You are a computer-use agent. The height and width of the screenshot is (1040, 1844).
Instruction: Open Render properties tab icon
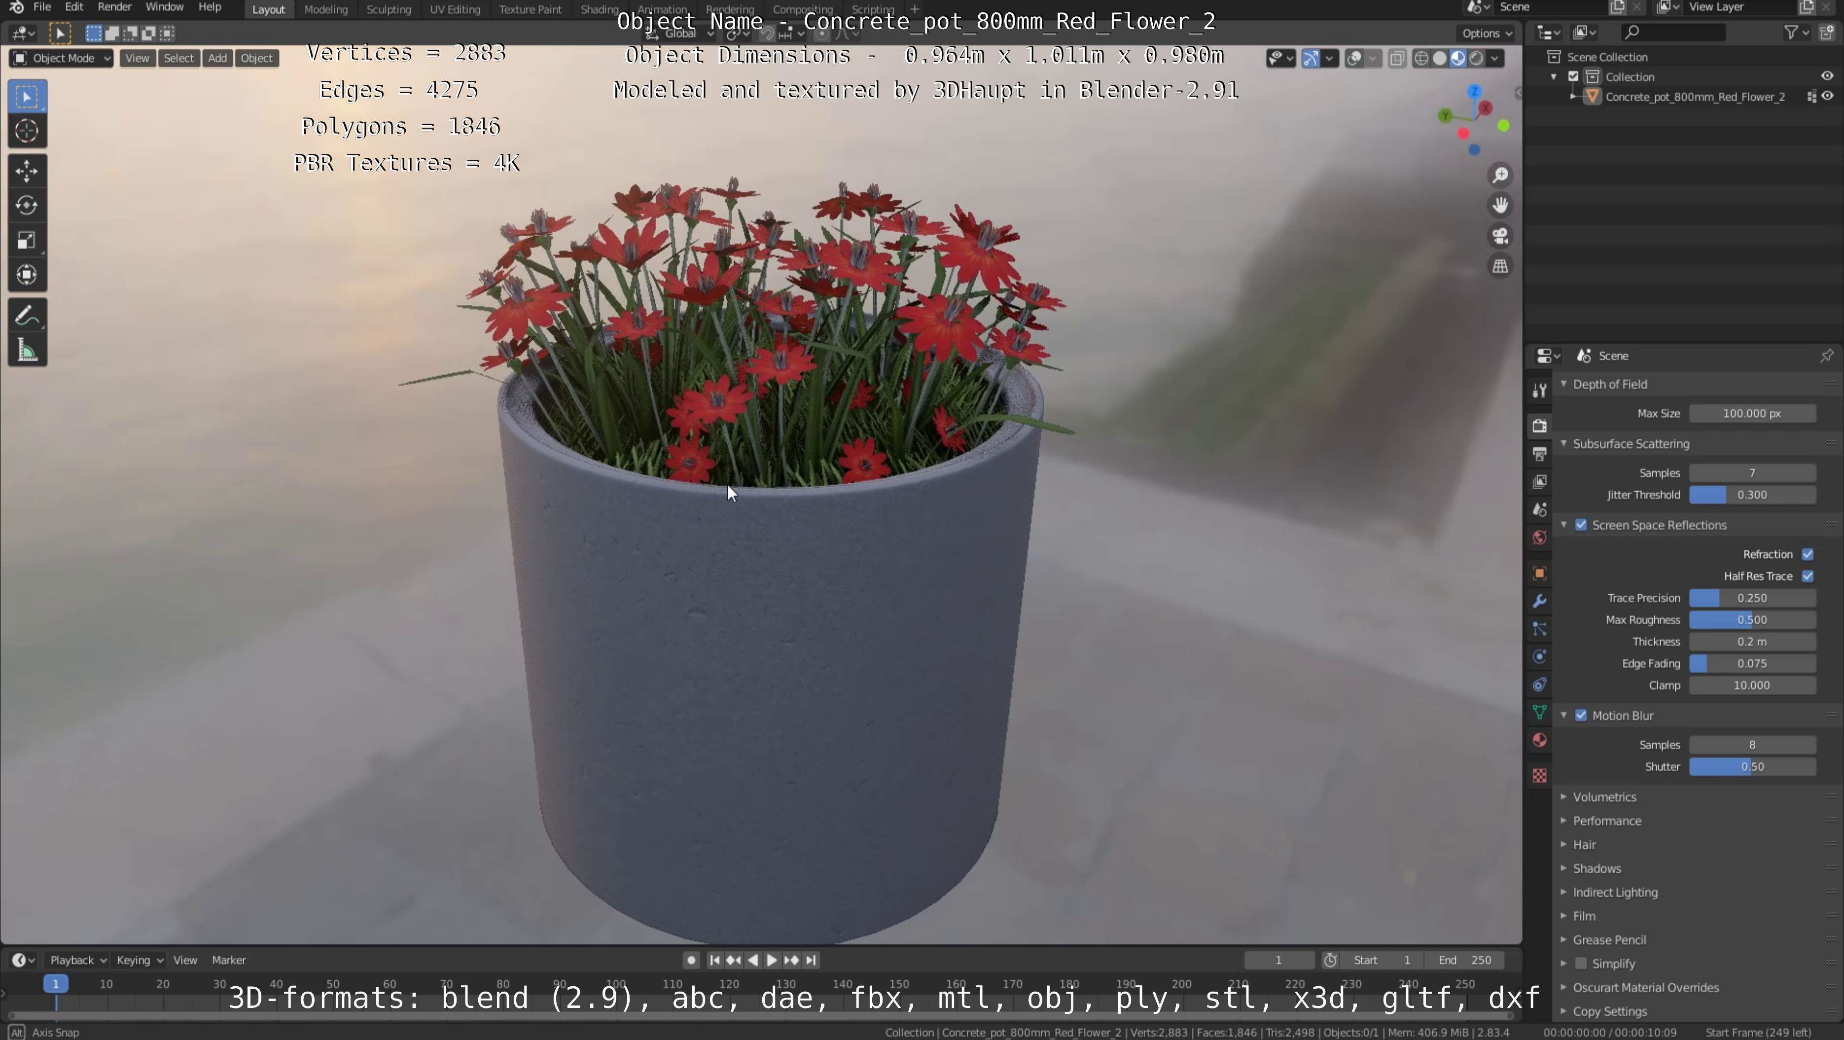(1539, 426)
